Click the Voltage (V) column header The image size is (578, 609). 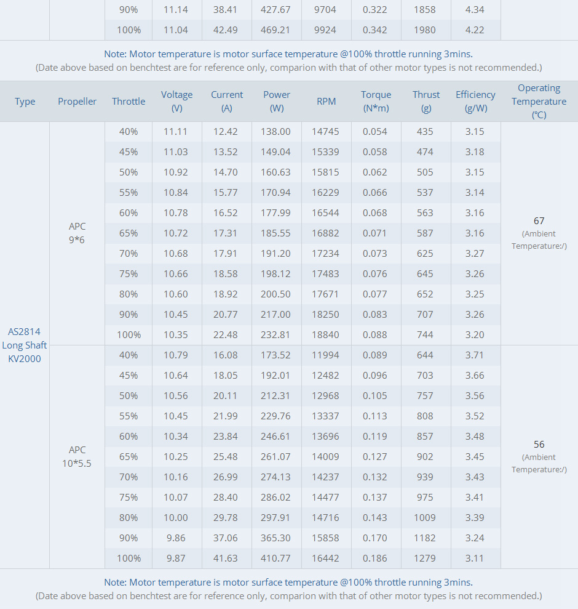coord(176,102)
